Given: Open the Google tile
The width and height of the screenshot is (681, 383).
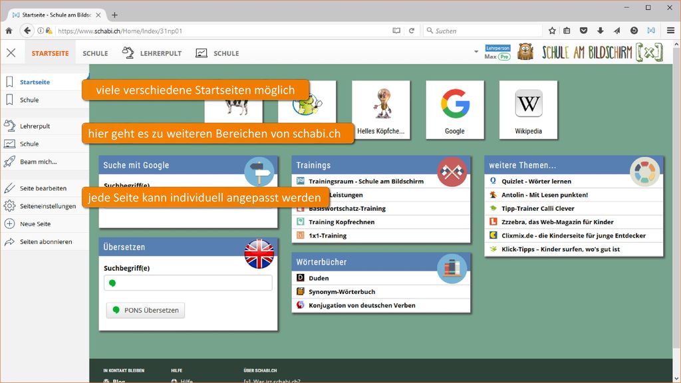Looking at the screenshot, I should pyautogui.click(x=455, y=110).
